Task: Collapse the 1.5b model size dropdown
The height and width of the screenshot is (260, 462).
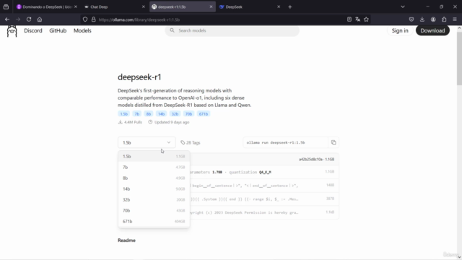Action: coord(147,143)
